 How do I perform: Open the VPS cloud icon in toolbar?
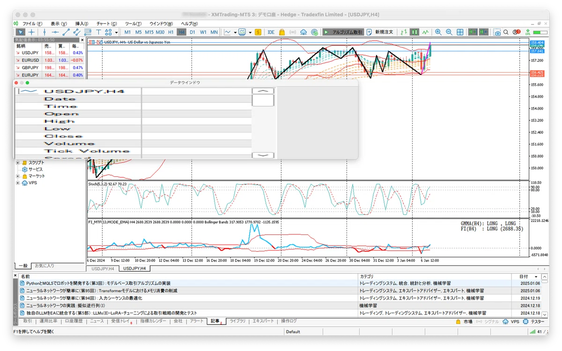click(x=303, y=32)
